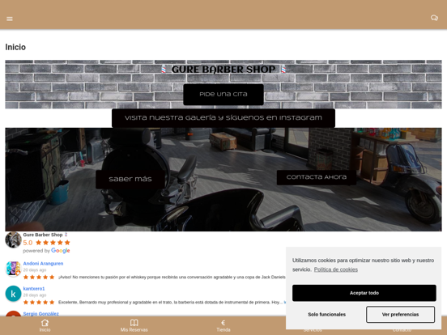Accept all cookies with Aceptar todo

[364, 293]
